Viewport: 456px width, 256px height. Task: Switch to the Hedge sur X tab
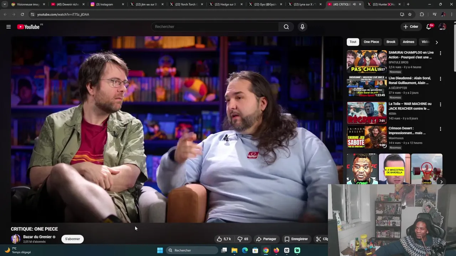[226, 4]
